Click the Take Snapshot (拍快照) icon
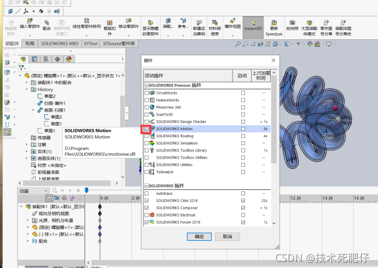This screenshot has width=378, height=268. pos(293,22)
